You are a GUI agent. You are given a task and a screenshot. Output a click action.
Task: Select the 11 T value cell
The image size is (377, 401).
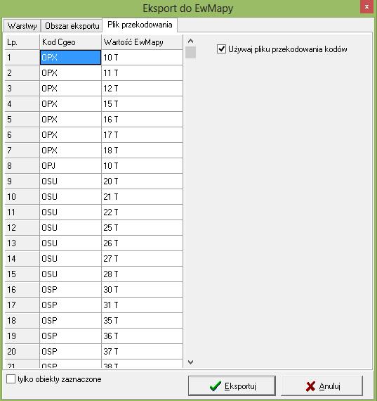tap(143, 73)
